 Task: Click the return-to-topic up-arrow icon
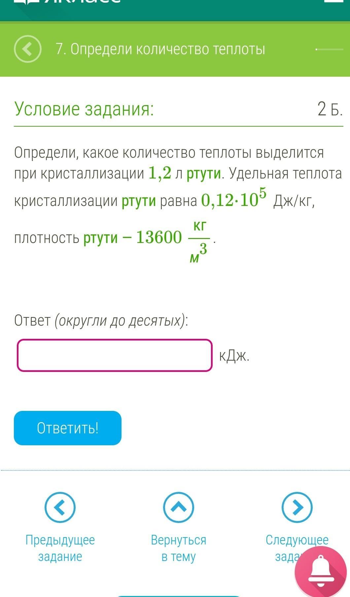coord(178,507)
